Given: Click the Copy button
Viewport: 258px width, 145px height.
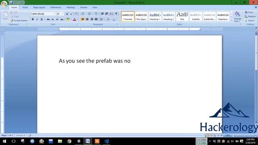Looking at the screenshot, I should (15, 17).
